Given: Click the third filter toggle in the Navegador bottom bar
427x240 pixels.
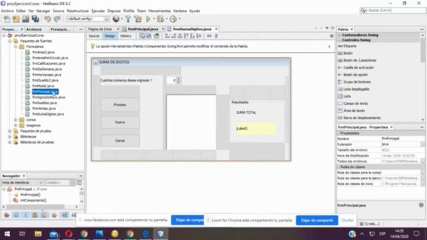Looking at the screenshot, I should coord(25,215).
